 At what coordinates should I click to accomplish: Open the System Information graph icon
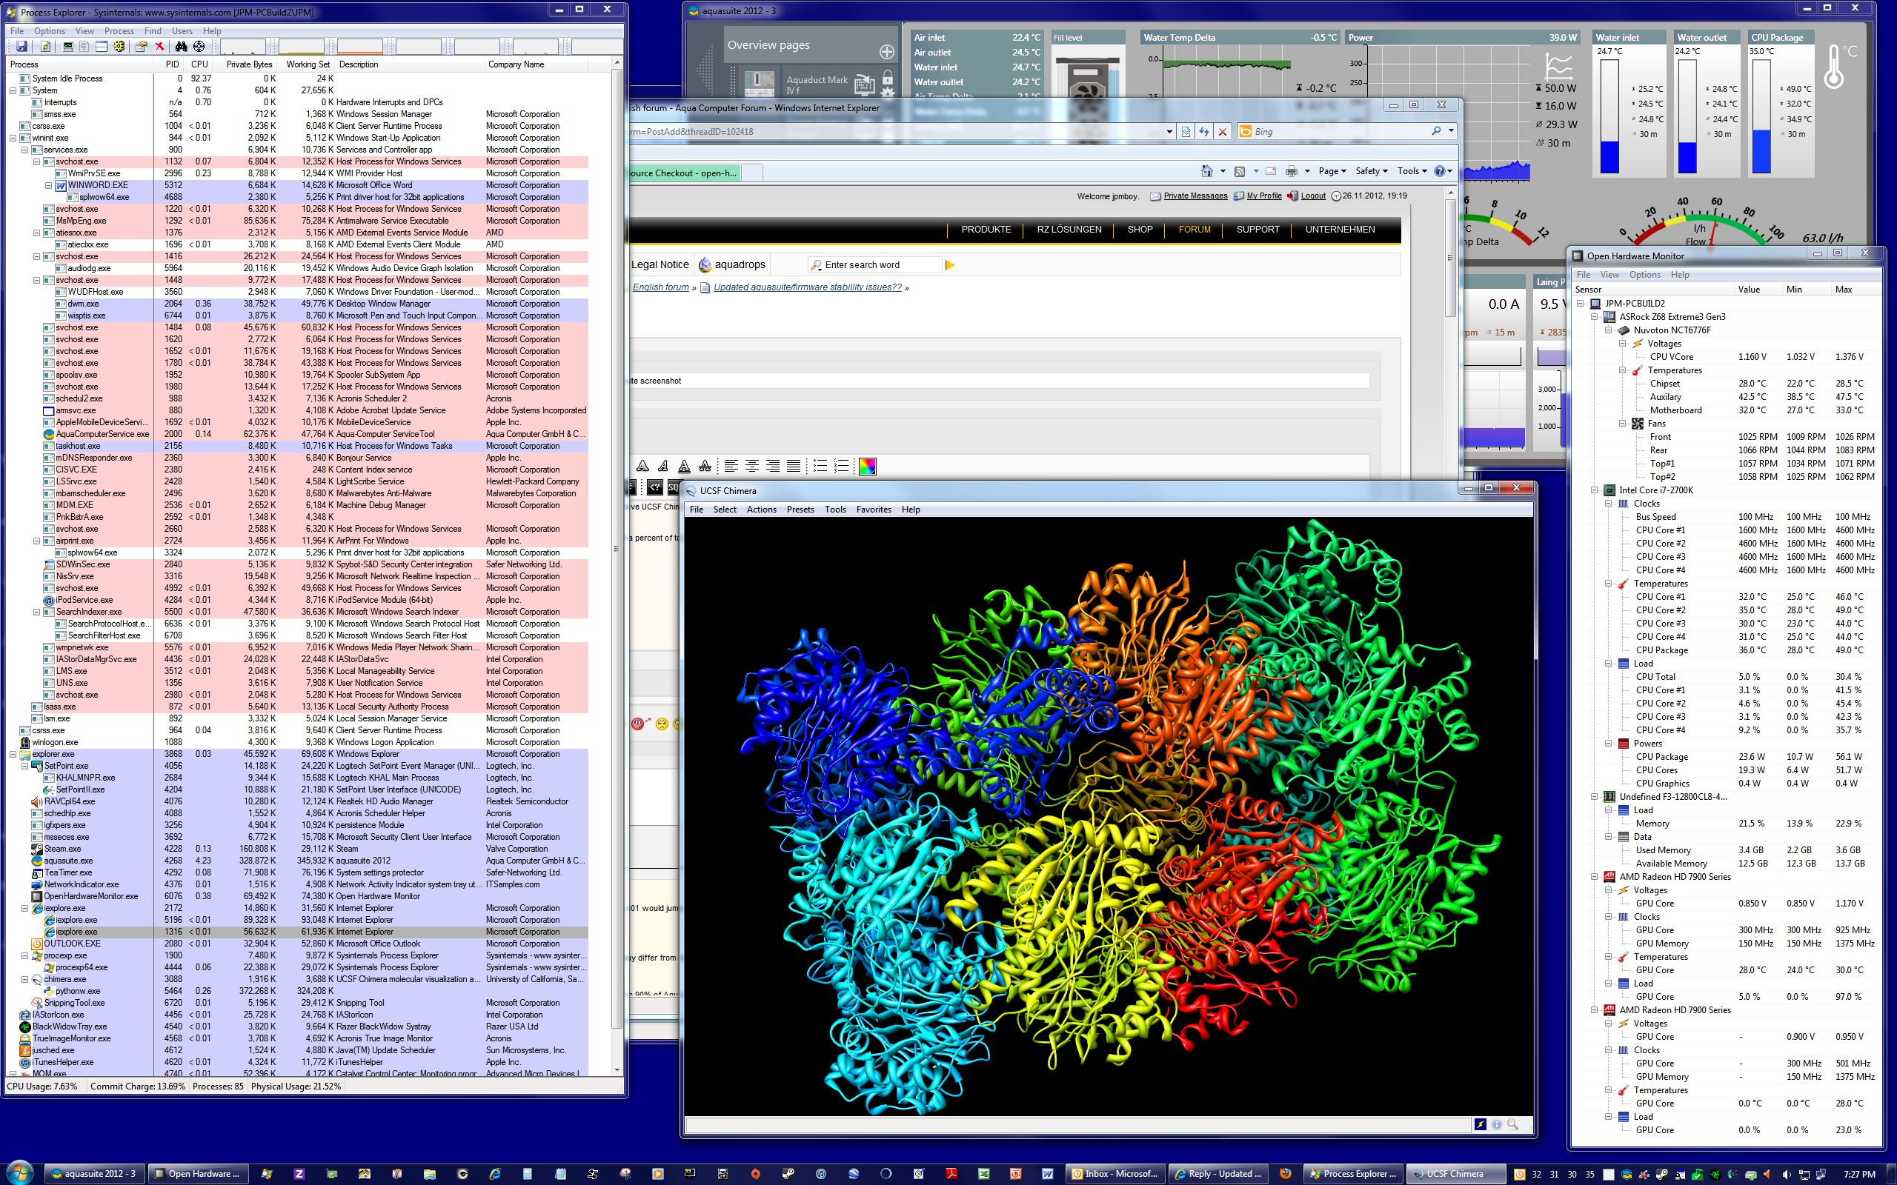tap(68, 47)
